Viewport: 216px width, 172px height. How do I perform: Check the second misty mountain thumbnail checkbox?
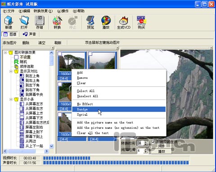[90, 54]
